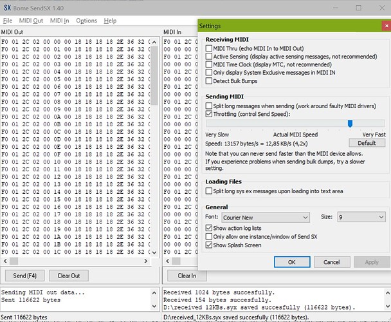
Task: Click the throttling speed slider thumb
Action: click(x=350, y=124)
